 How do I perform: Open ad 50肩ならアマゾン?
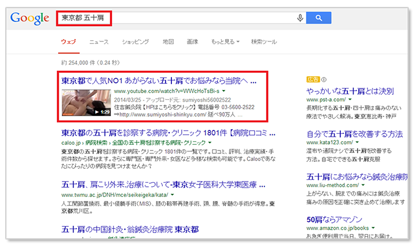[x=334, y=219]
